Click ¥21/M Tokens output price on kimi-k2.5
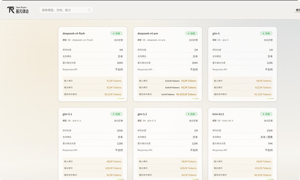Screen dimensions: 300x180 263,168
